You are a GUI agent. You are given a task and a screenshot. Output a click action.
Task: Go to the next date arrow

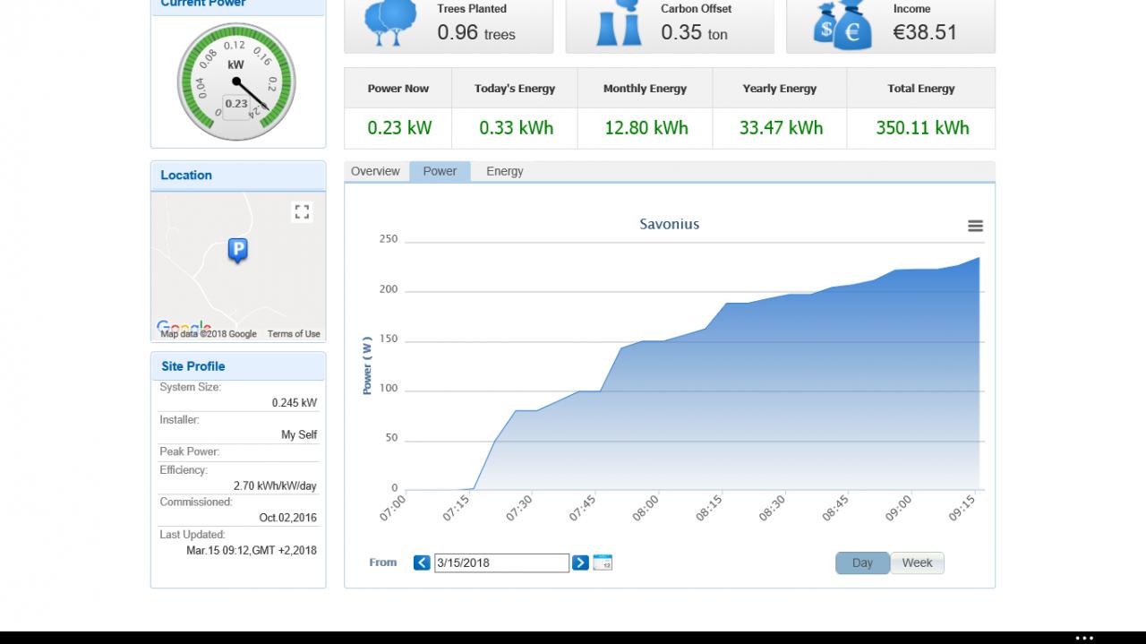[580, 562]
